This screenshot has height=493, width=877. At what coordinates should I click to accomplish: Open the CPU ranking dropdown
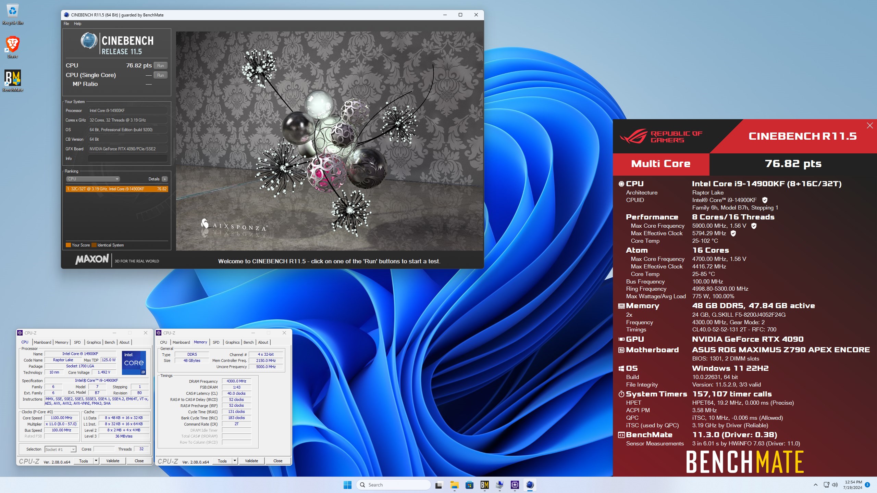pos(92,179)
